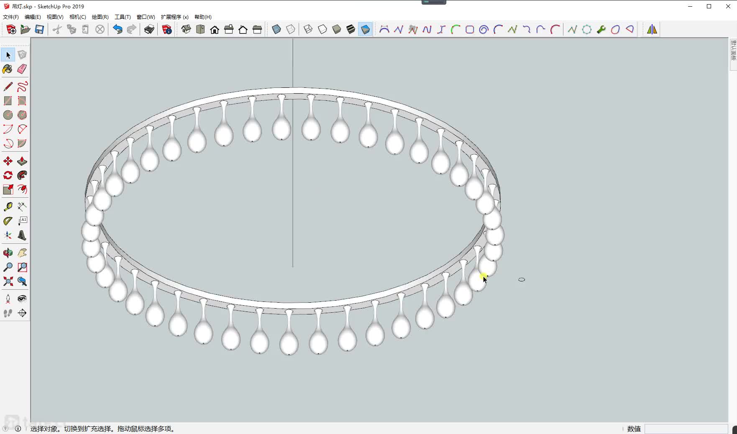
Task: Switch to Front view house icon
Action: point(215,29)
